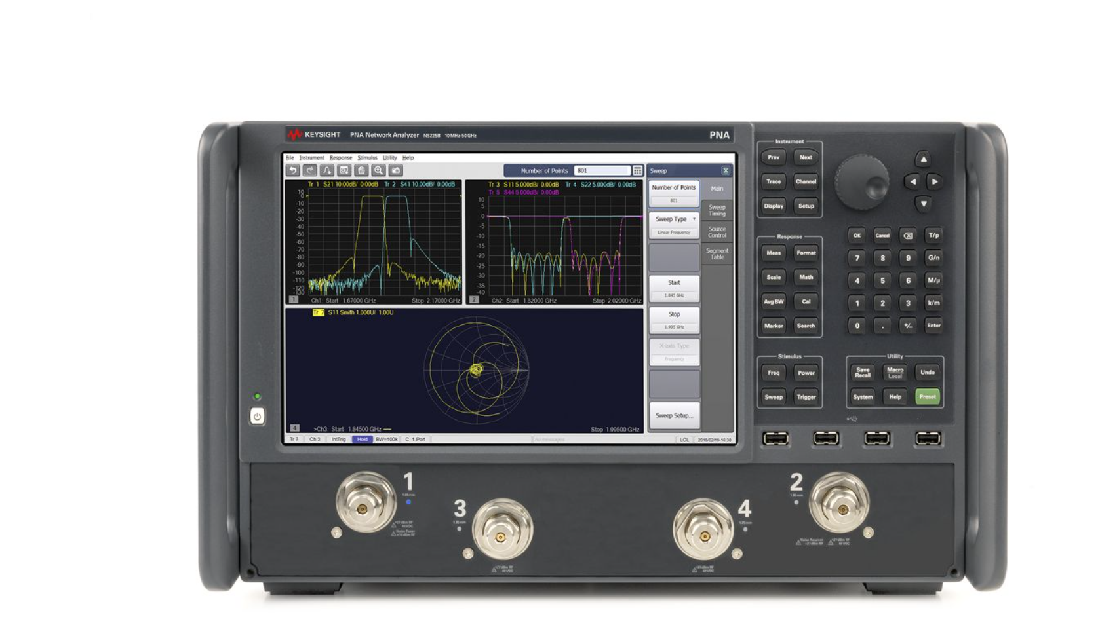
Task: Switch to the Sweep Timing tab
Action: click(717, 210)
